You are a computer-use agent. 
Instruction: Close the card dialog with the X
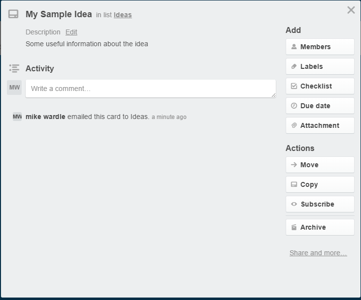pos(351,10)
